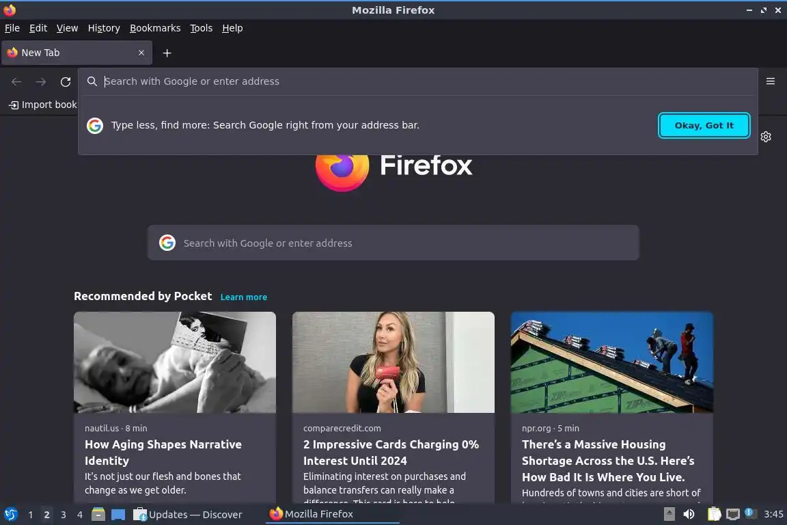
Task: Open the Help menu
Action: pos(232,28)
